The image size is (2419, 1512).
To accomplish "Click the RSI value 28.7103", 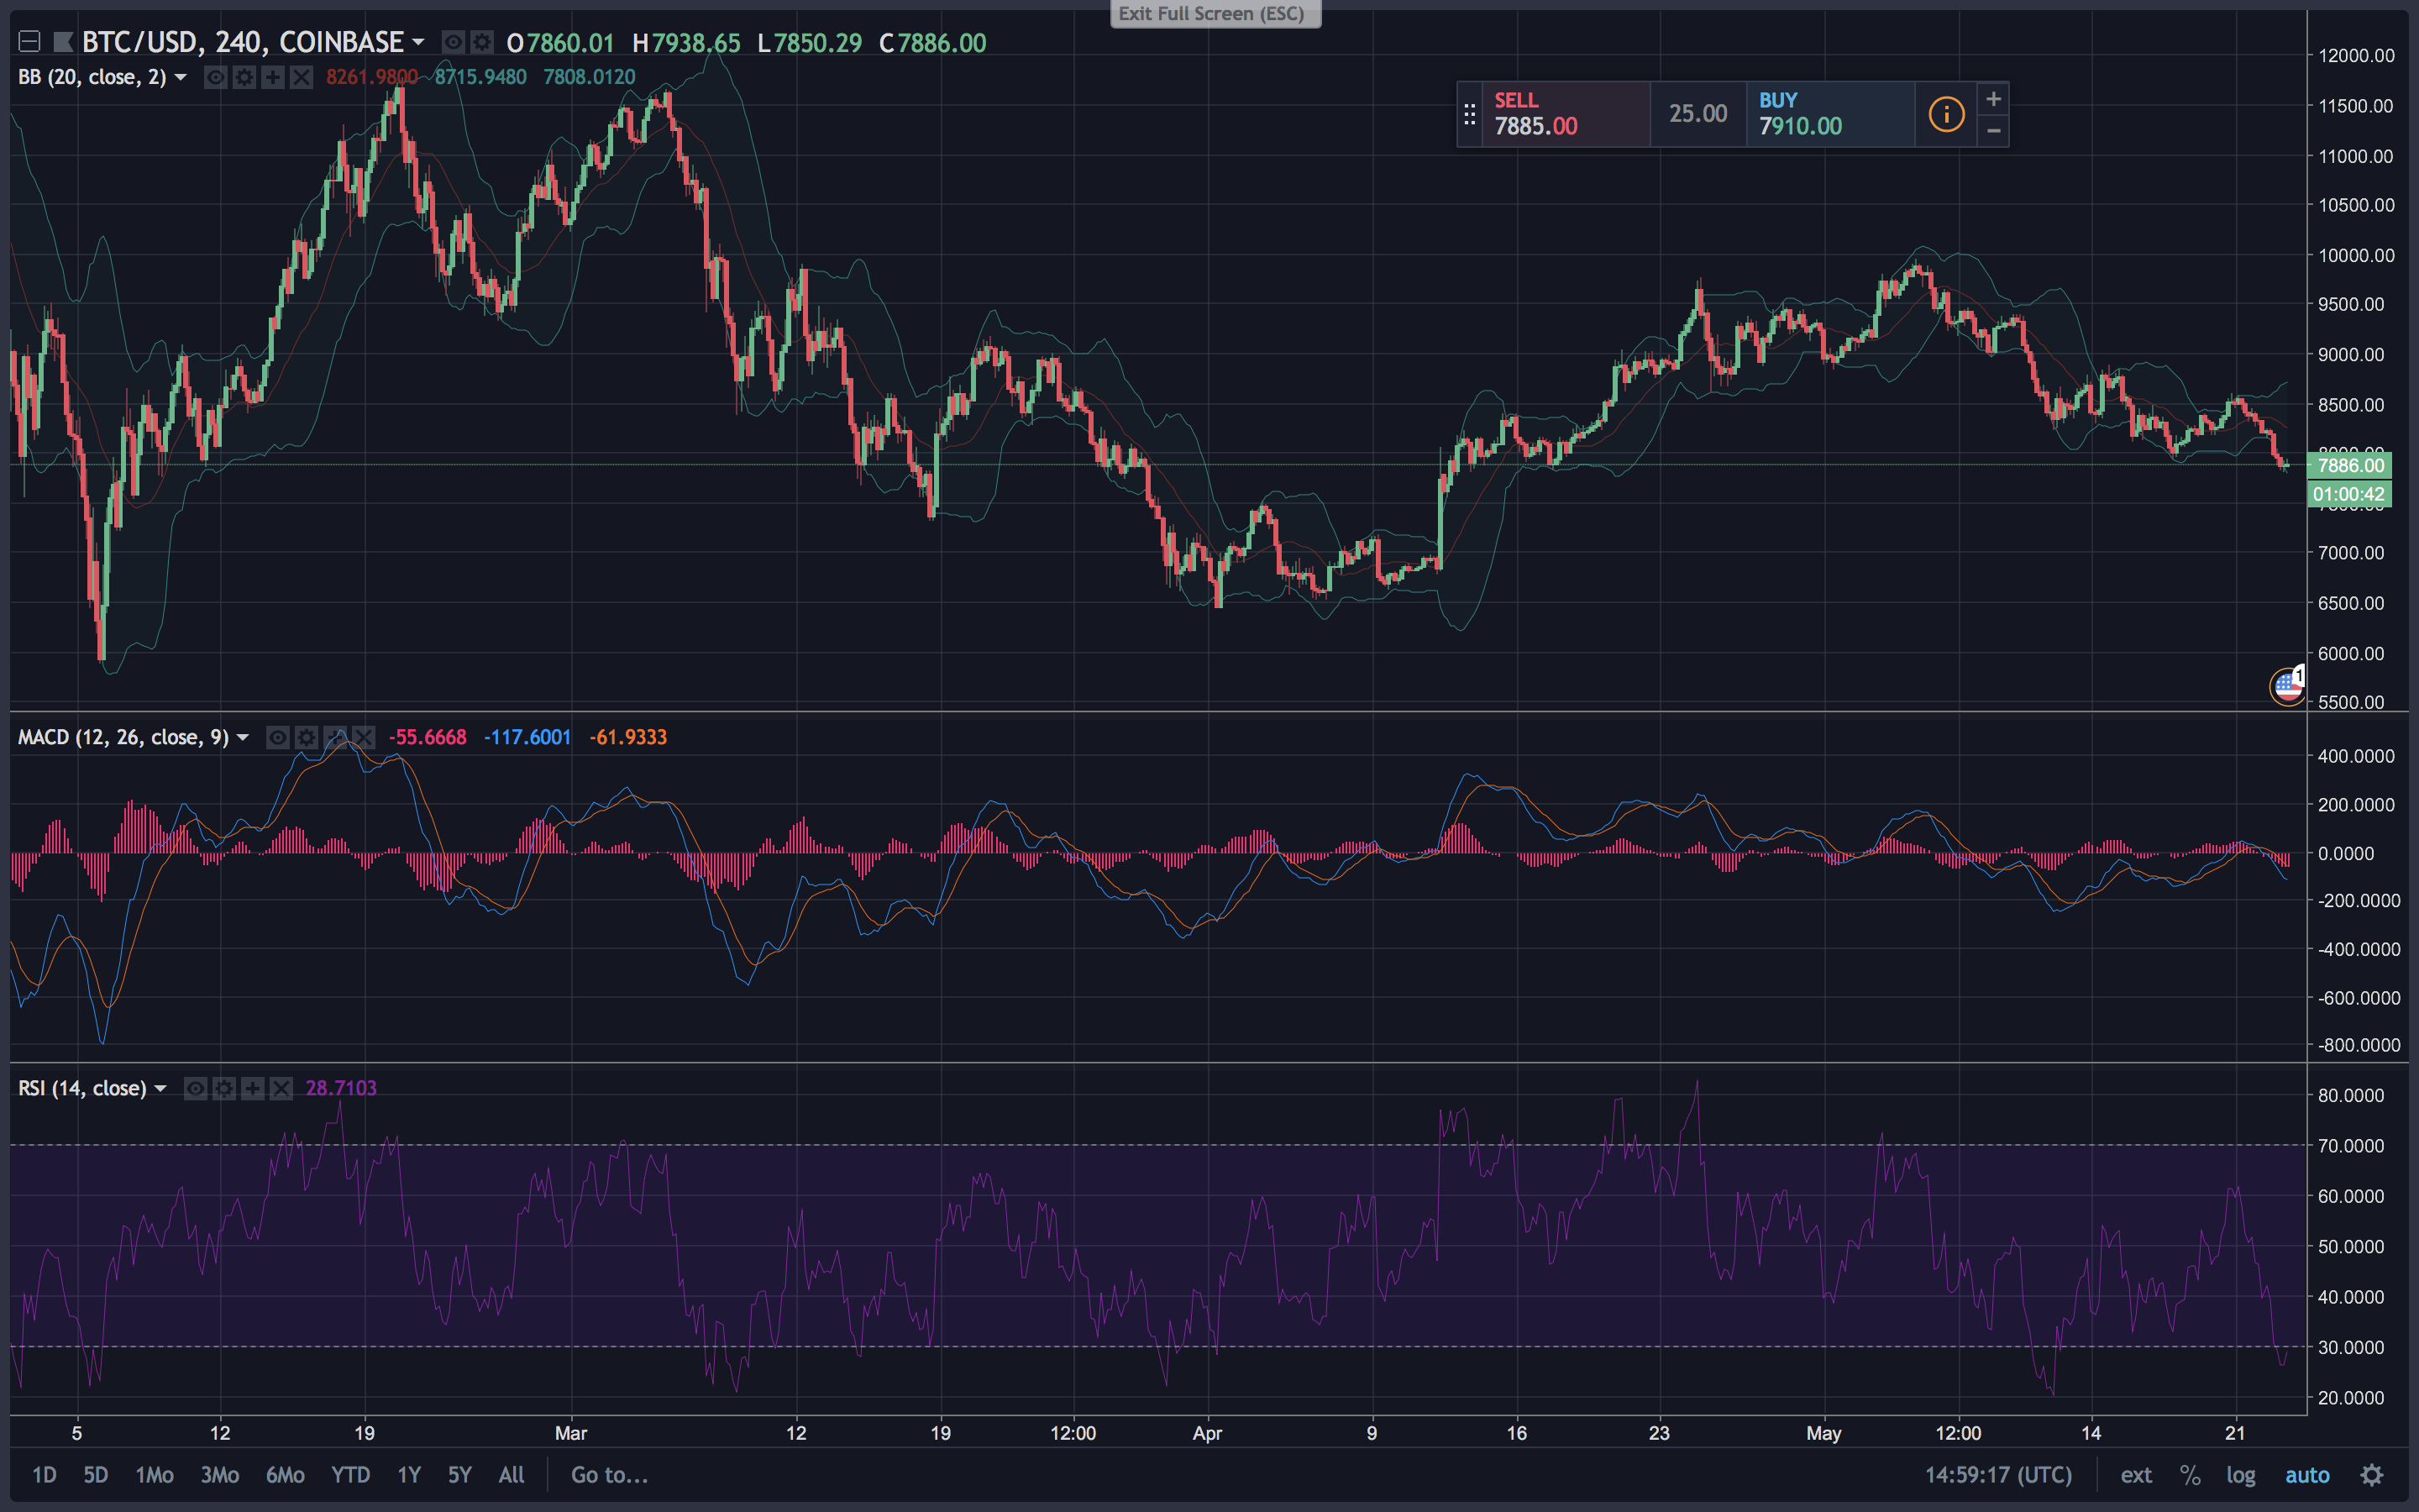I will (341, 1088).
